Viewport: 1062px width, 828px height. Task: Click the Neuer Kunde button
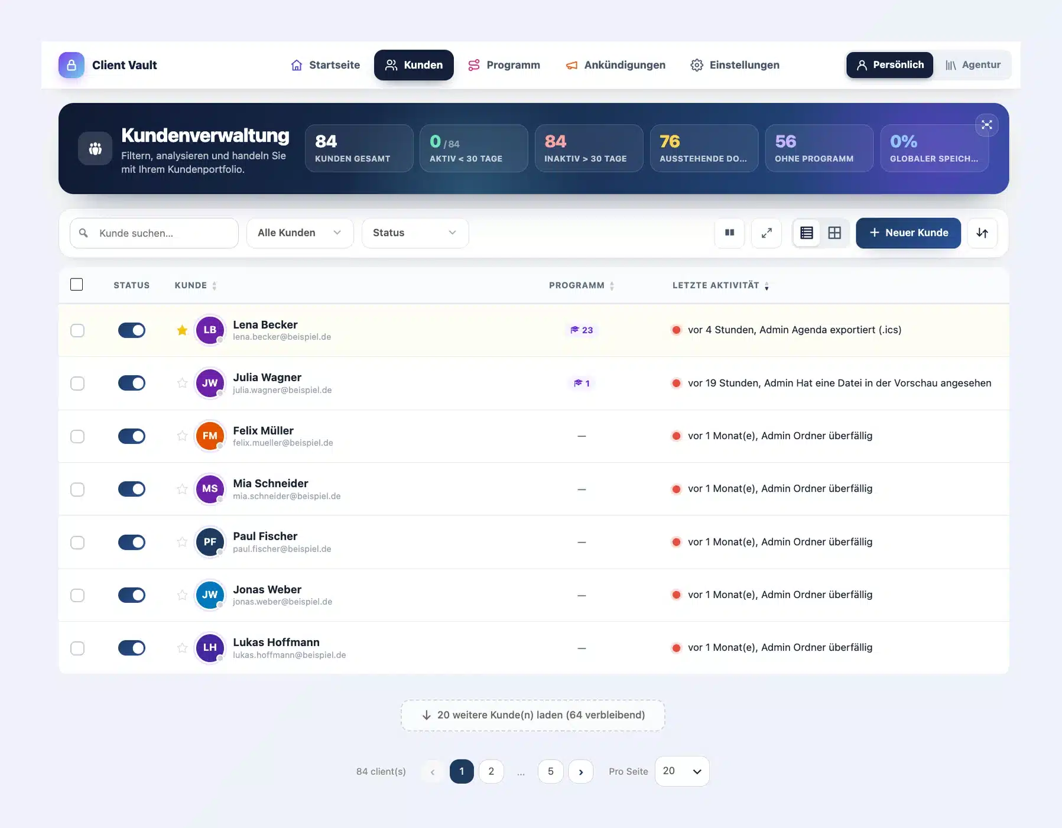coord(908,233)
